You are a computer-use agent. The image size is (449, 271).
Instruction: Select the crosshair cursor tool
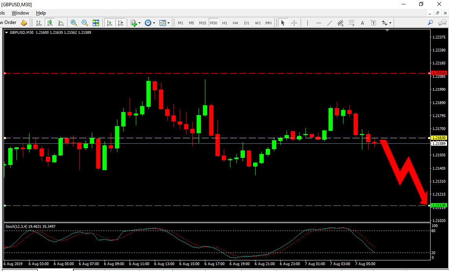[294, 23]
